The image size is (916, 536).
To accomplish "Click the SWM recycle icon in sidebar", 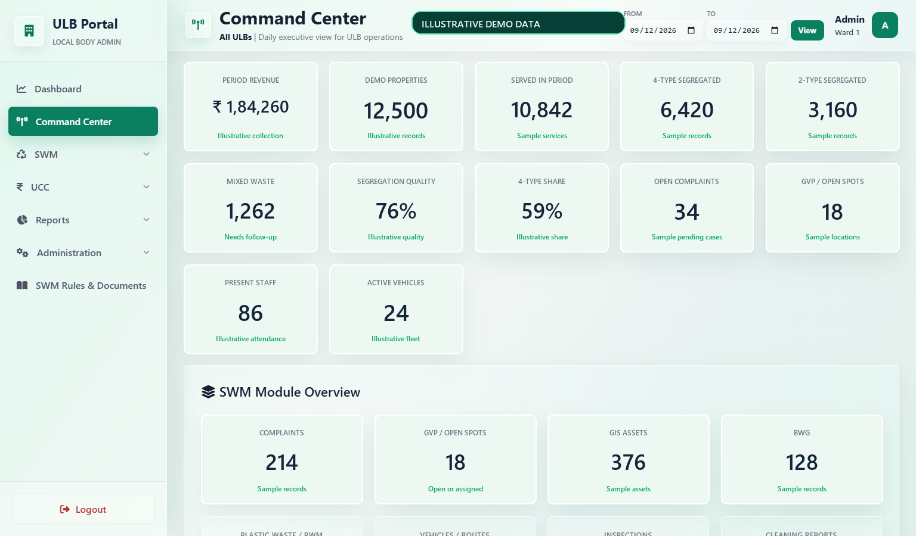I will pyautogui.click(x=21, y=154).
